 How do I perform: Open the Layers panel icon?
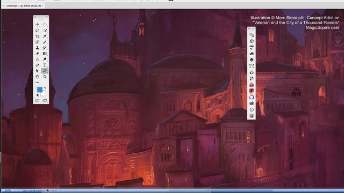click(252, 60)
